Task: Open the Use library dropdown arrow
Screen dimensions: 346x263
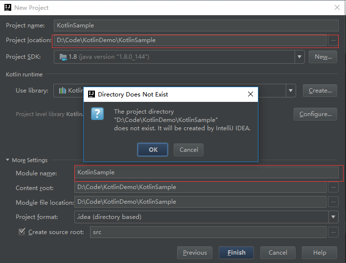Action: click(x=291, y=91)
